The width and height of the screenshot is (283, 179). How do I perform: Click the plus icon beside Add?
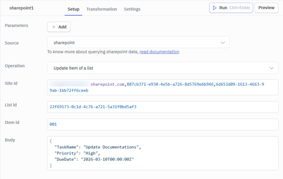[x=54, y=27]
